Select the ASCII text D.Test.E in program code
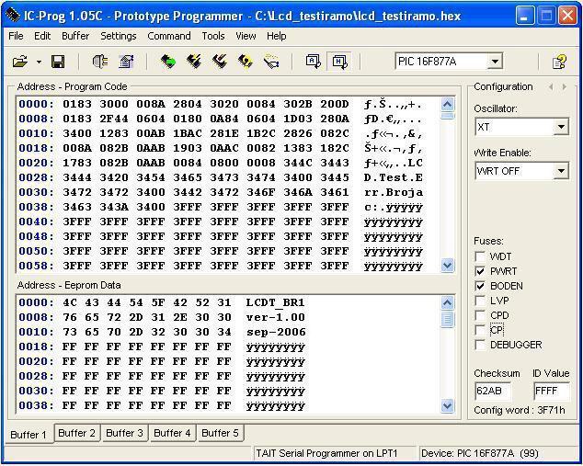 click(x=394, y=177)
